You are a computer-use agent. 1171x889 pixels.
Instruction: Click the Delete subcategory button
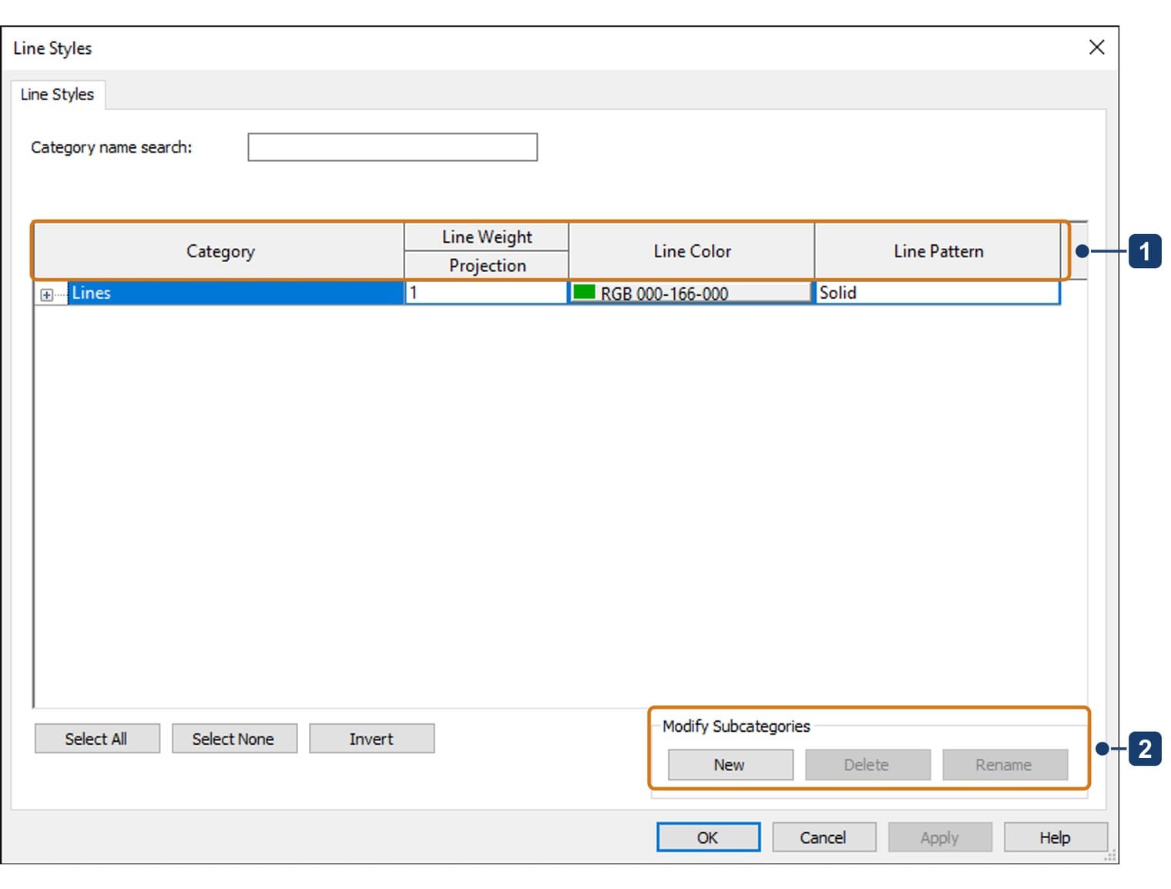click(x=867, y=764)
